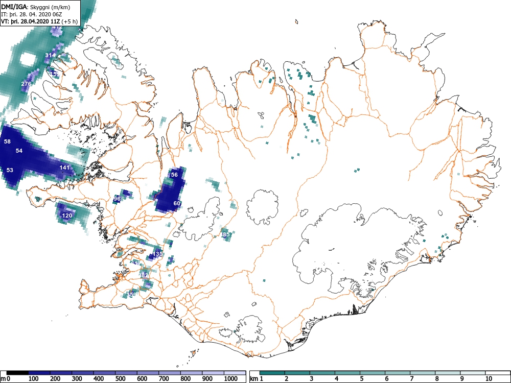Click the visibility value 359
This screenshot has height=383, width=511.
(x=132, y=295)
